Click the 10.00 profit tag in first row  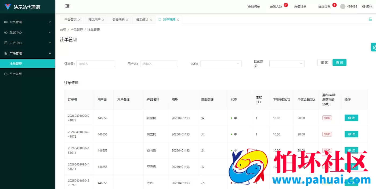tap(327, 118)
